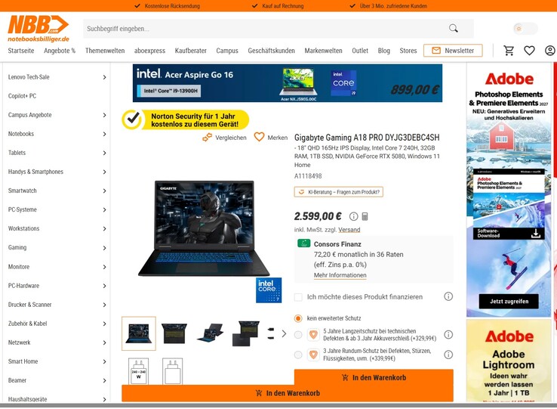Viewport: 557px width, 409px height.
Task: Click the wide bottom 'In den Warenkorb' bar
Action: 288,393
